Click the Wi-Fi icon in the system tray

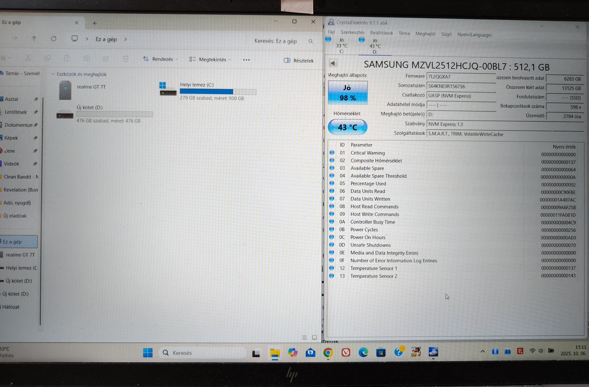click(x=532, y=351)
